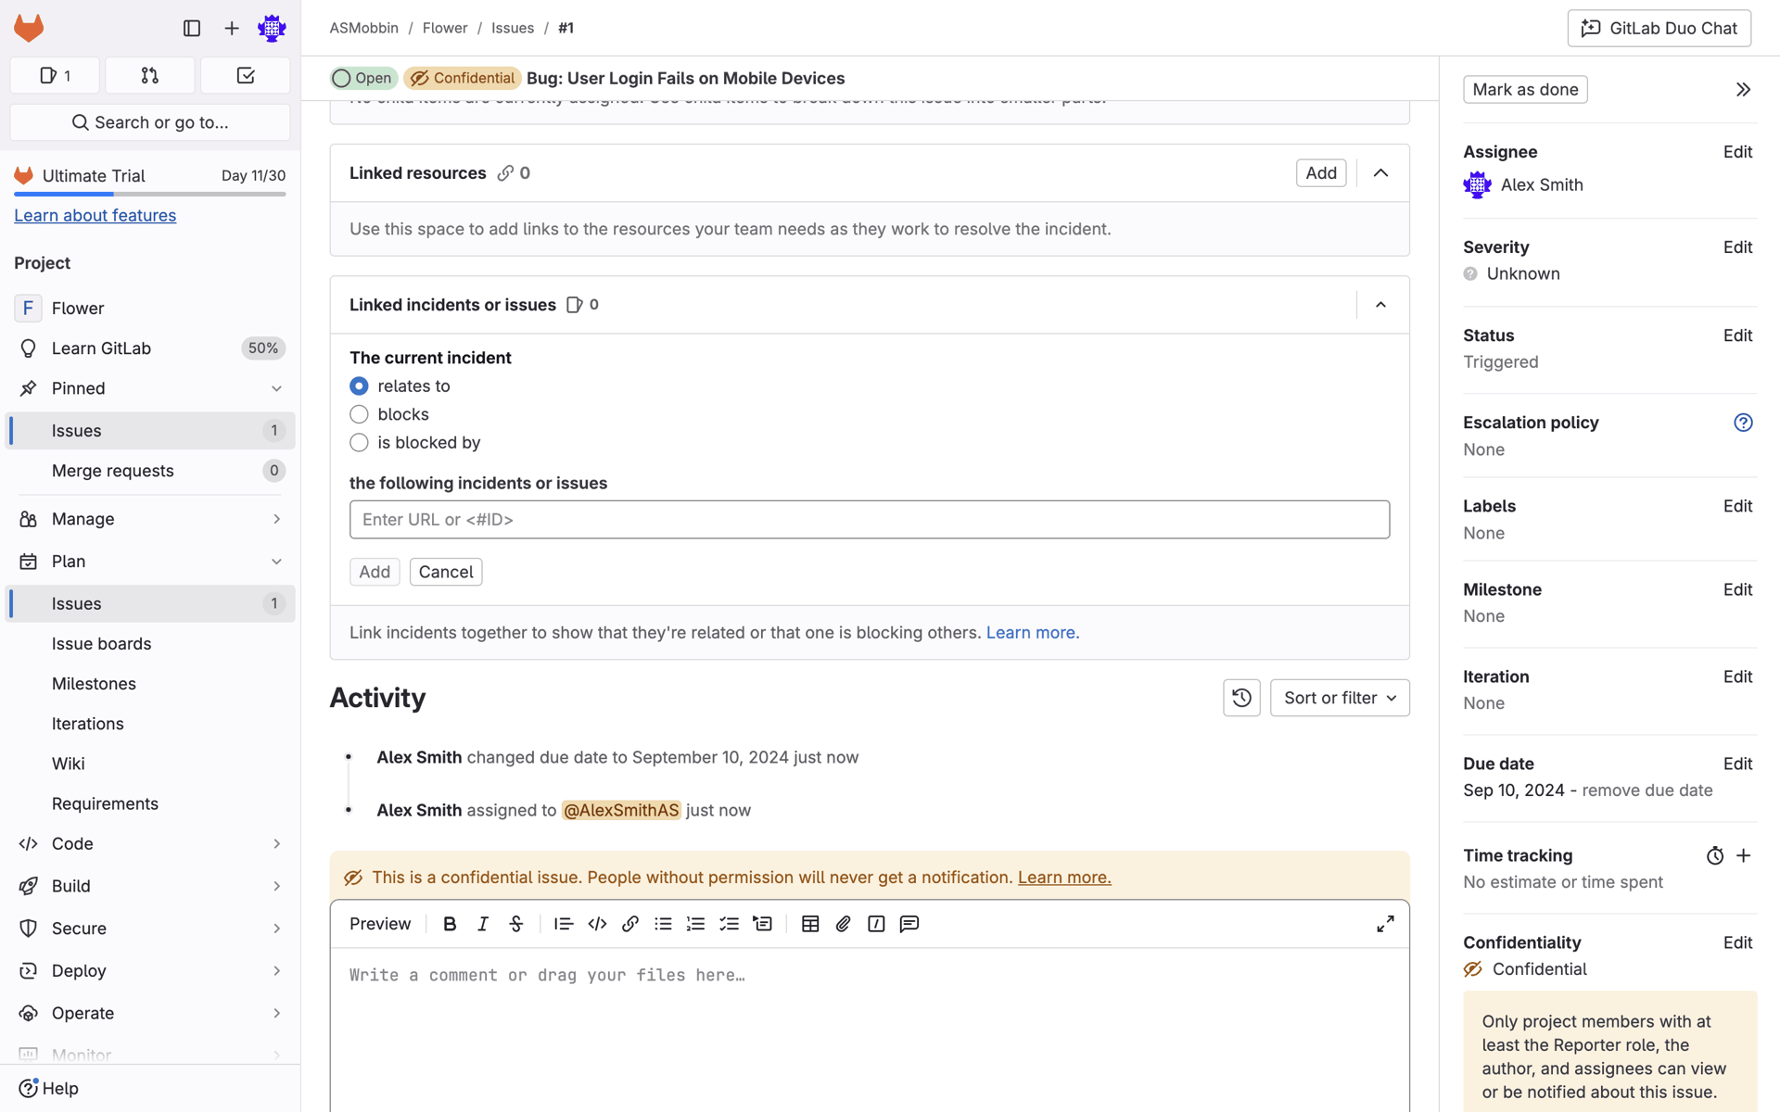
Task: Collapse the right sidebar double-chevron
Action: 1743,89
